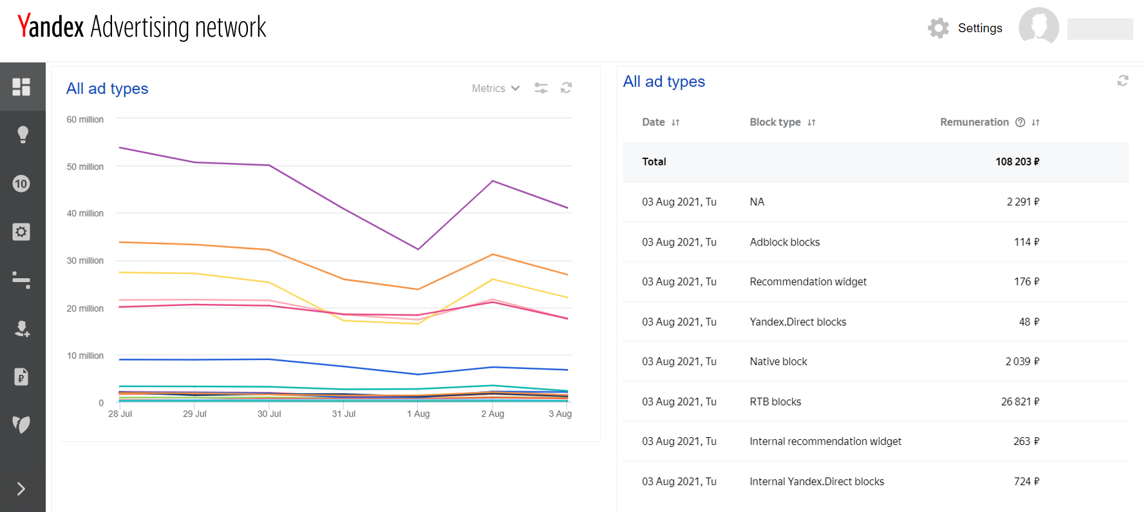This screenshot has width=1143, height=512.
Task: Refresh the chart widget
Action: [x=566, y=88]
